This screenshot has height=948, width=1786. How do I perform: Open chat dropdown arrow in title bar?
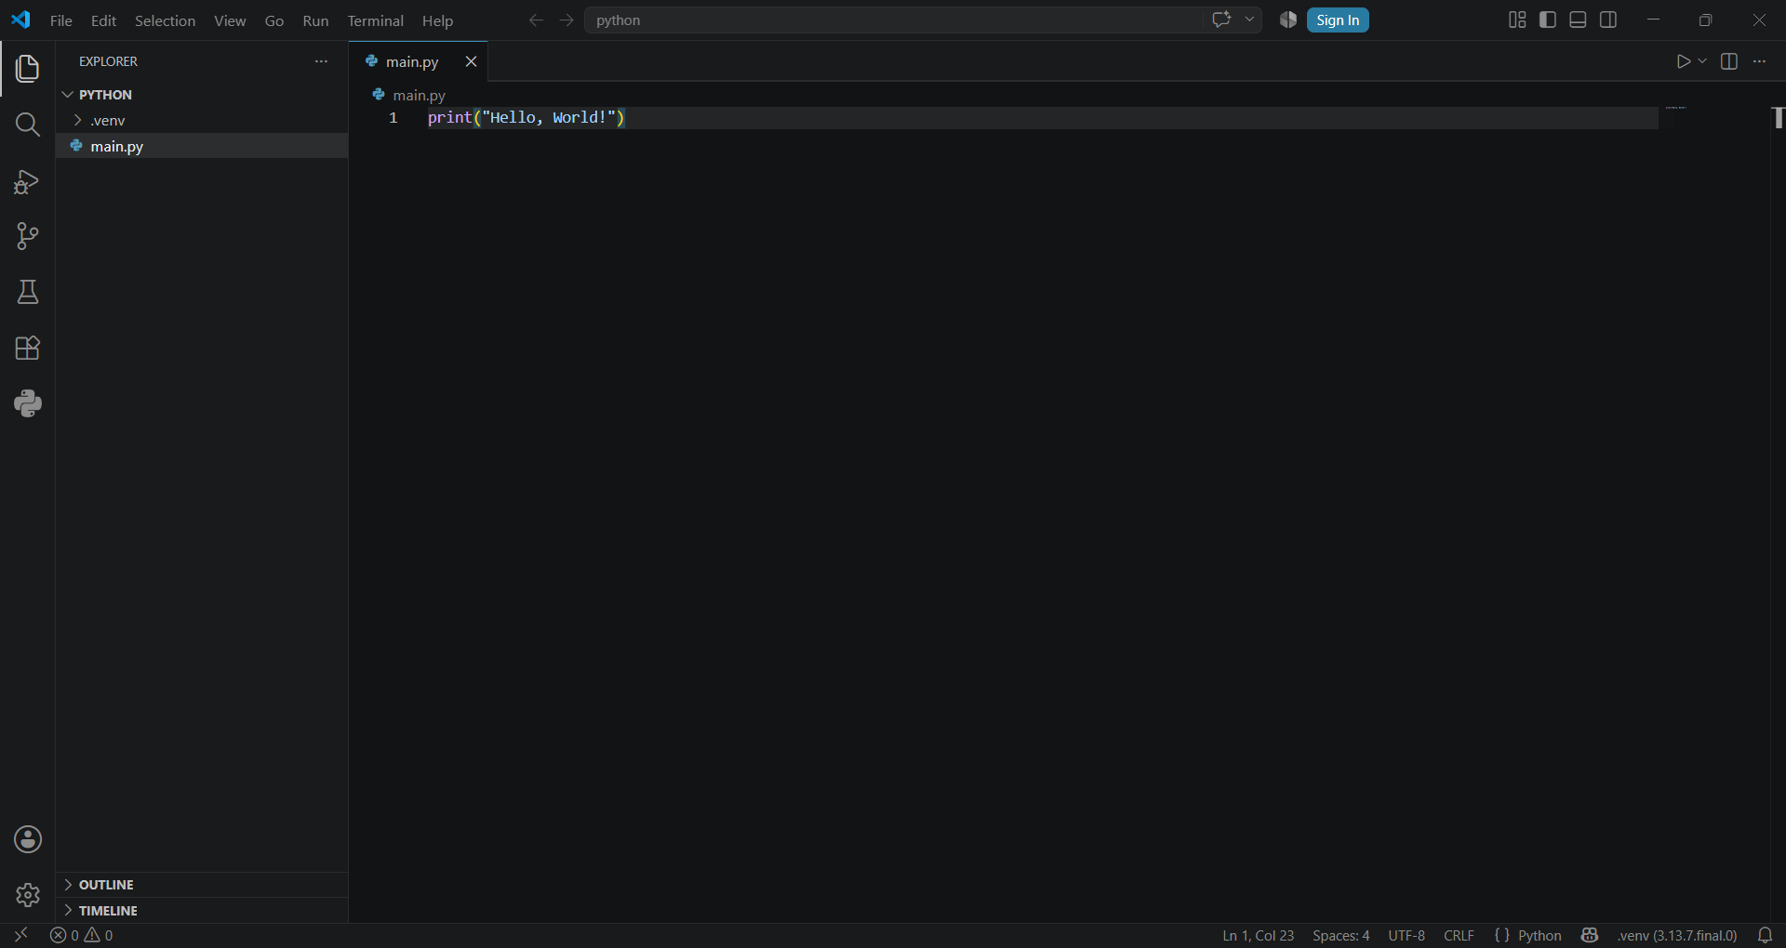[1249, 20]
